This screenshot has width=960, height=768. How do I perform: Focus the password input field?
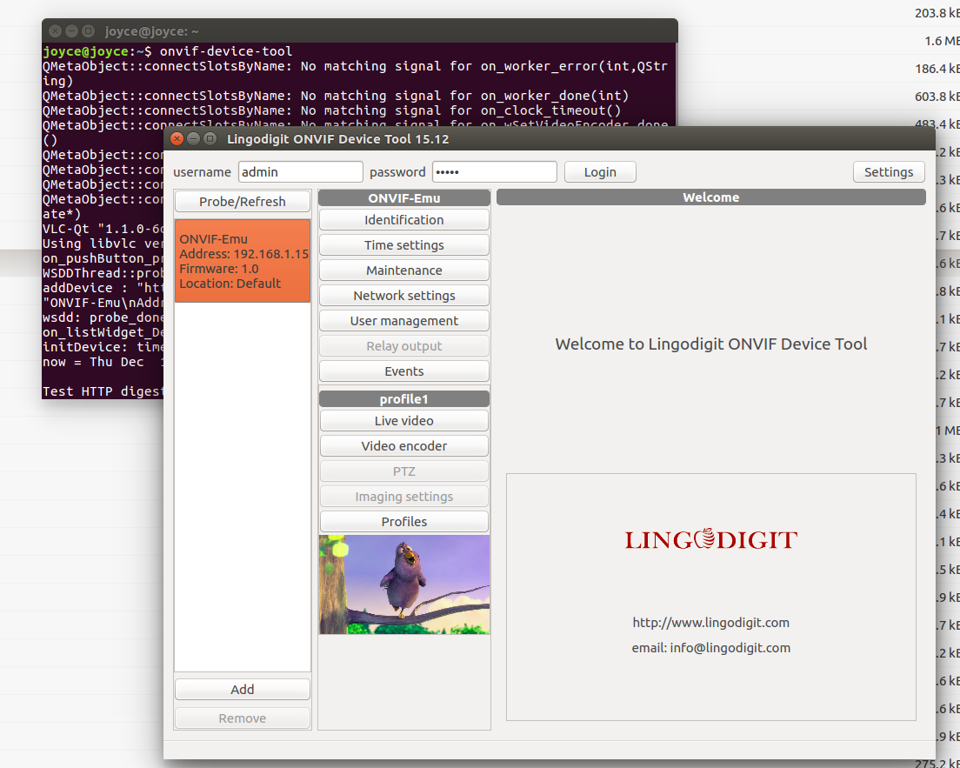point(495,172)
